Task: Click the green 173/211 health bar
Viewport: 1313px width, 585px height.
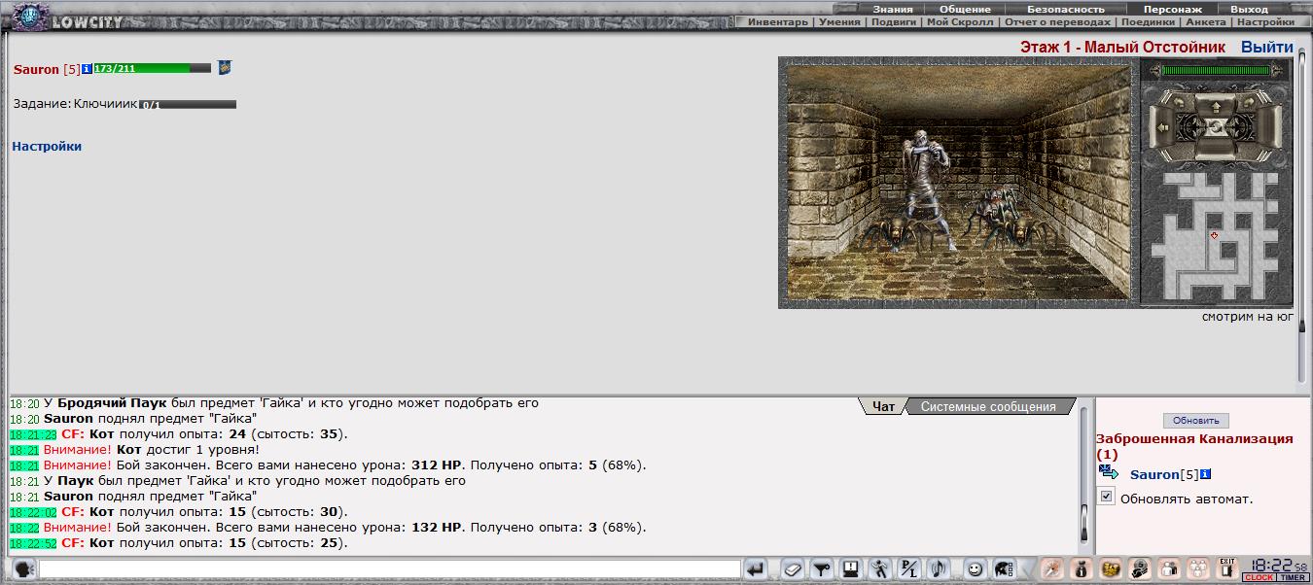Action: [x=152, y=68]
